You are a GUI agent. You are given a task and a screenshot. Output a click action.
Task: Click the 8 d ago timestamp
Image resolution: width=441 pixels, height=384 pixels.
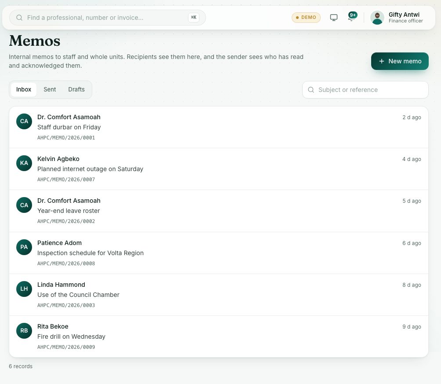click(412, 285)
